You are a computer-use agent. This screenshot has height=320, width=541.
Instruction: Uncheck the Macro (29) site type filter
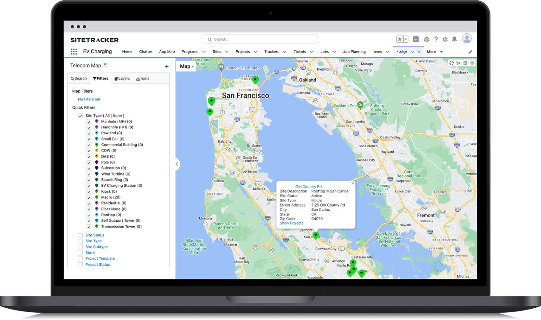[x=89, y=197]
